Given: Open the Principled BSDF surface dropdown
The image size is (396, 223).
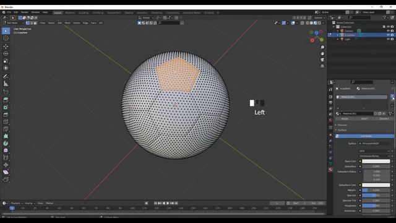Looking at the screenshot, I should [x=374, y=143].
